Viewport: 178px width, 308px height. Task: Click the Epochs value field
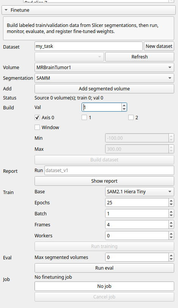pyautogui.click(x=137, y=202)
